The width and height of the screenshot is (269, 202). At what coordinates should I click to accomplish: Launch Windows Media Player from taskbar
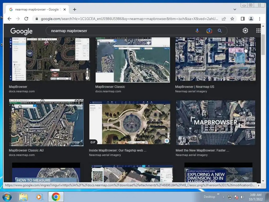tap(39, 197)
